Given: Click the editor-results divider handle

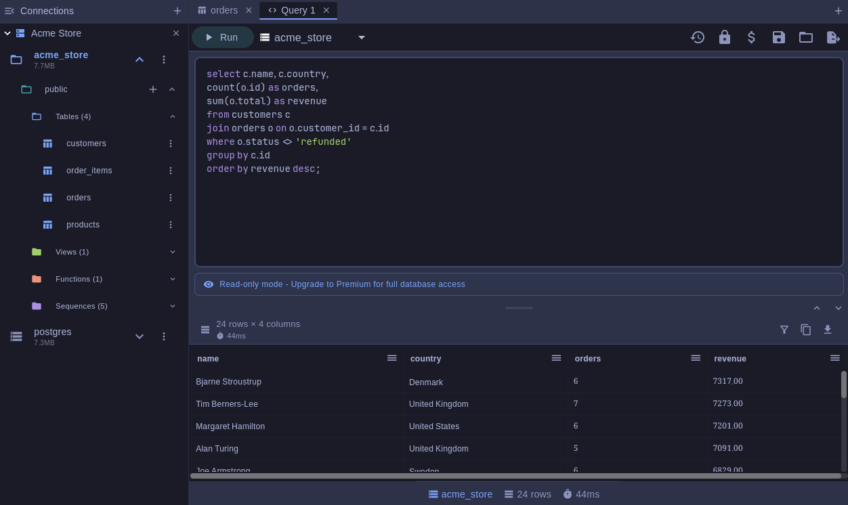Looking at the screenshot, I should (x=519, y=308).
